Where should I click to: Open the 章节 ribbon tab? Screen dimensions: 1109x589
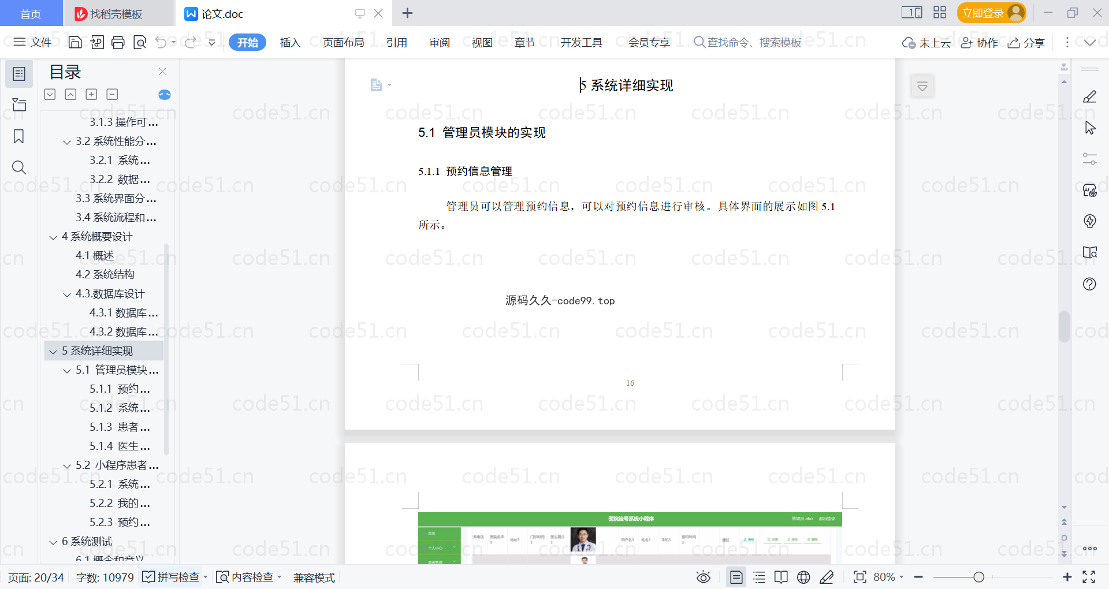point(525,42)
